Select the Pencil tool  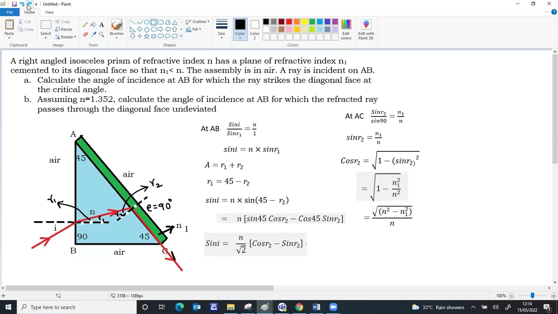(x=85, y=25)
